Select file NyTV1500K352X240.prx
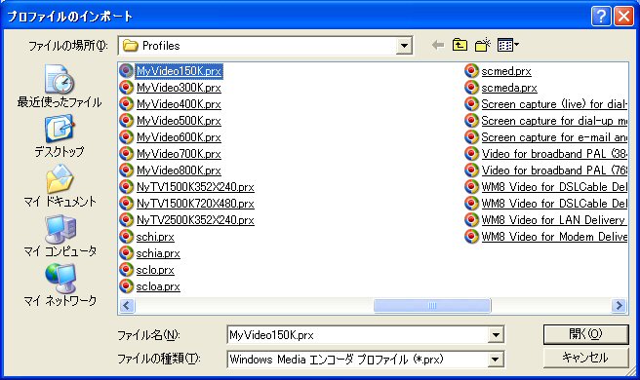Image resolution: width=640 pixels, height=380 pixels. pos(195,187)
